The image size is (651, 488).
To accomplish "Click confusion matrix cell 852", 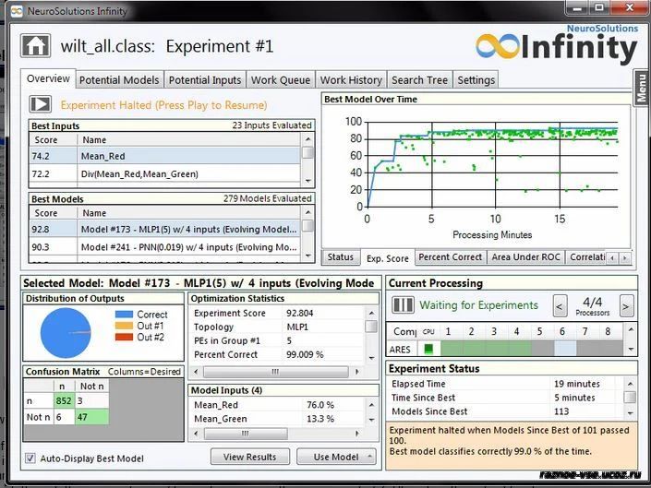I will click(65, 401).
